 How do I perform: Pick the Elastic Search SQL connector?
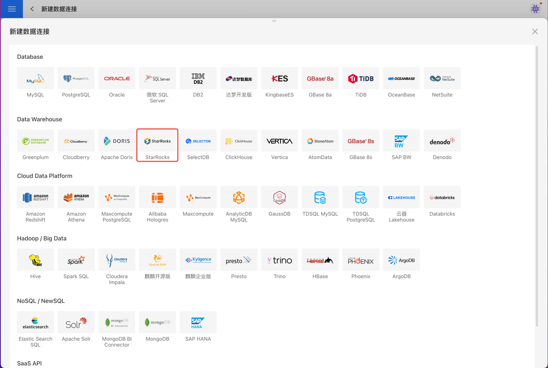(x=35, y=322)
